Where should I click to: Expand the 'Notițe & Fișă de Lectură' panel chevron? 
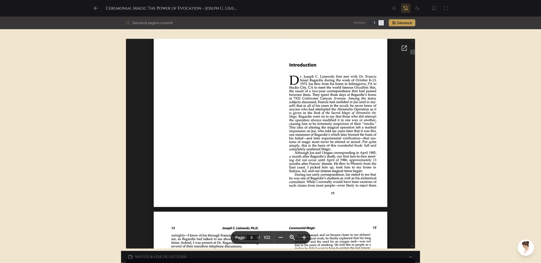(x=410, y=257)
